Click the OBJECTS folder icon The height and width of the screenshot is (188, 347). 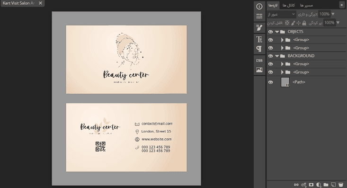point(283,32)
